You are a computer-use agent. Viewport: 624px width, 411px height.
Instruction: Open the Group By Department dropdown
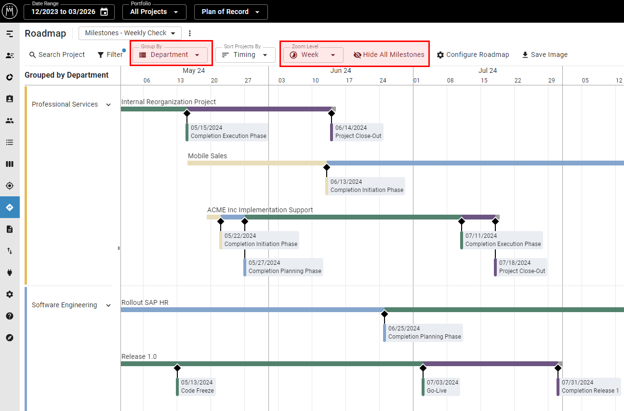click(171, 55)
